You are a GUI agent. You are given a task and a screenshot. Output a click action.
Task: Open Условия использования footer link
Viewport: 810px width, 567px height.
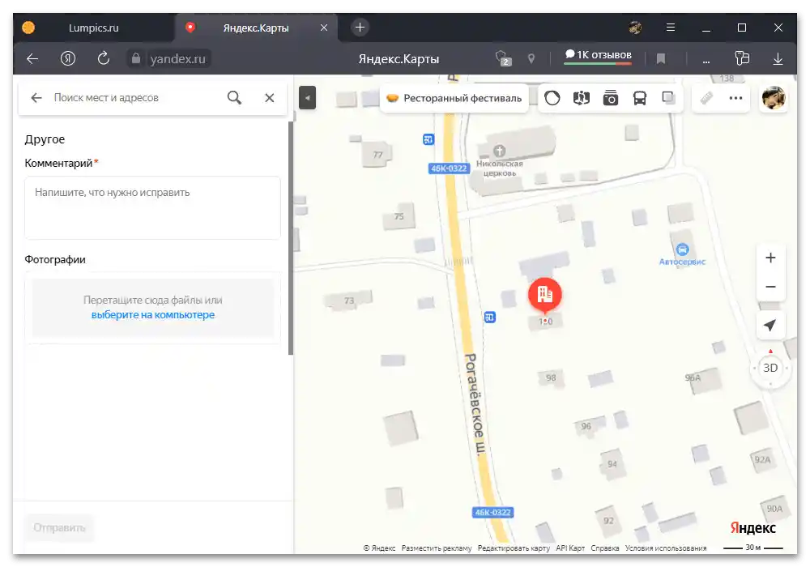pos(666,548)
